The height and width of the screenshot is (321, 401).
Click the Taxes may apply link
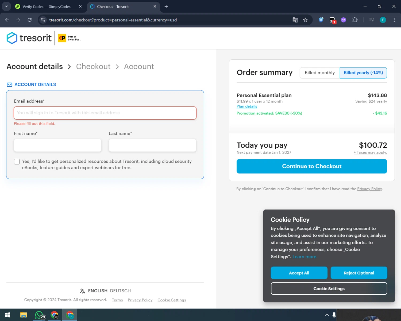click(x=370, y=152)
